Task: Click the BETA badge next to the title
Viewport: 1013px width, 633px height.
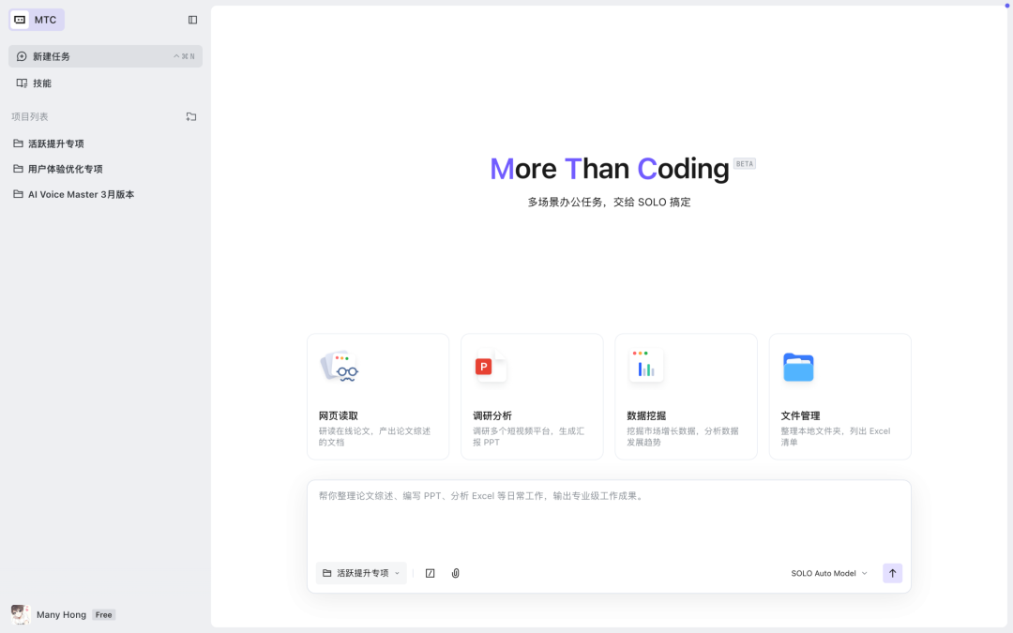Action: tap(744, 163)
